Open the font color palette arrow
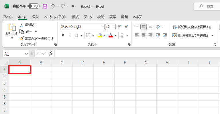The image size is (220, 114). click(115, 35)
